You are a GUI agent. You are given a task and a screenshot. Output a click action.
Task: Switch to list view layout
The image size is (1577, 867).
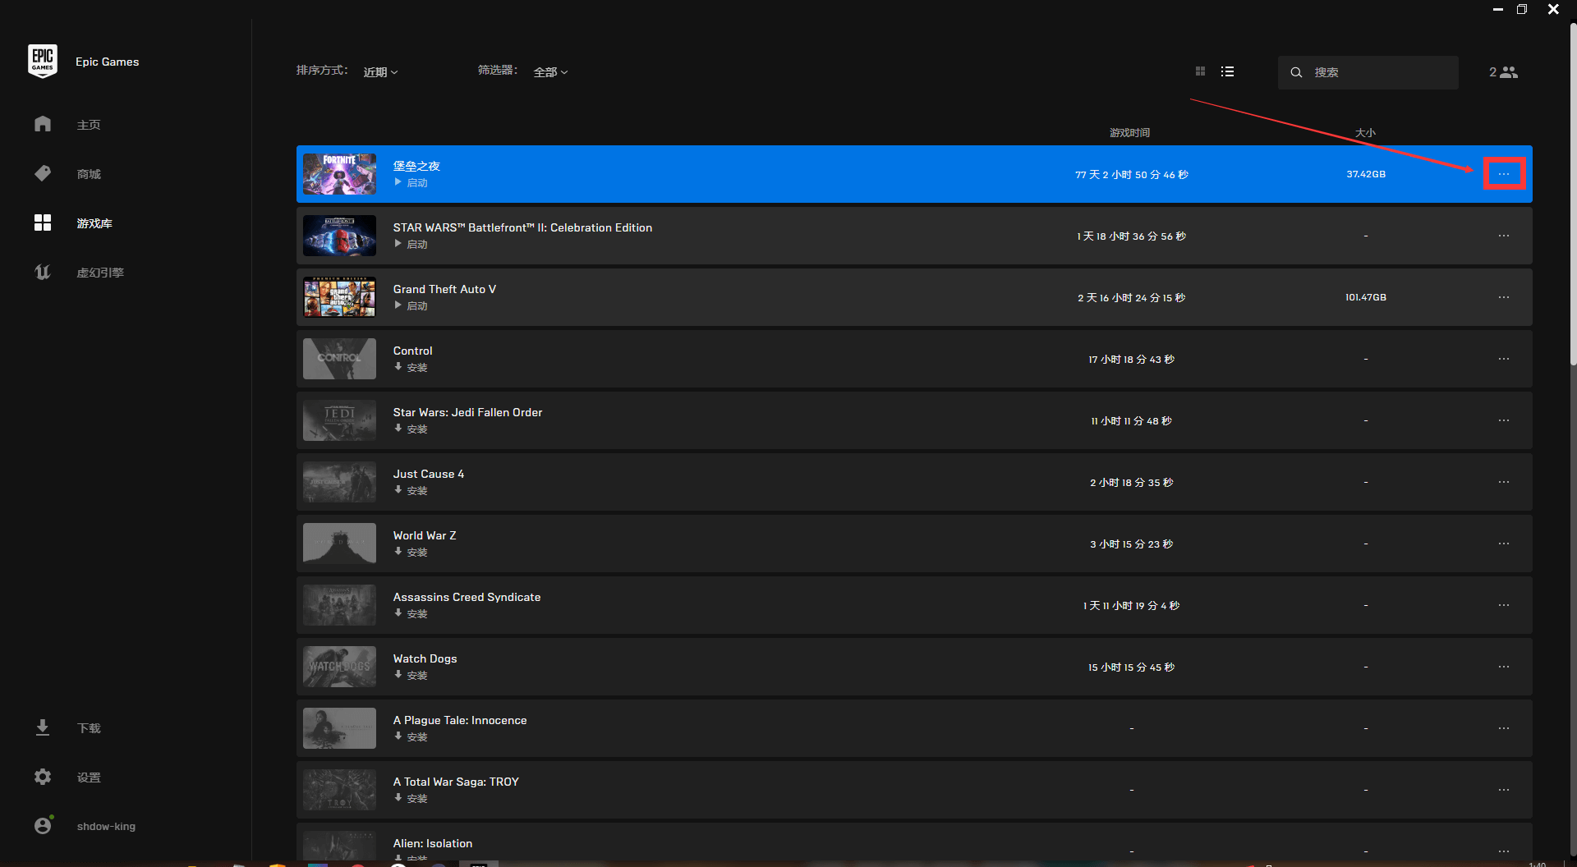coord(1227,71)
